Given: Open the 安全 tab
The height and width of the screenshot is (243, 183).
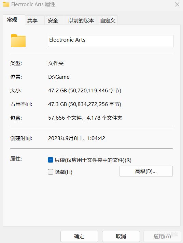Looking at the screenshot, I should click(x=53, y=20).
